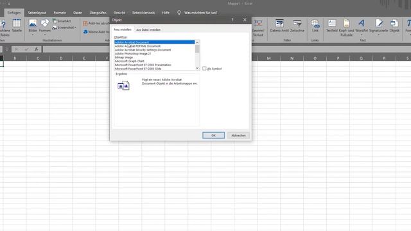
Task: Click the formula bar cancel X icon
Action: 17,49
